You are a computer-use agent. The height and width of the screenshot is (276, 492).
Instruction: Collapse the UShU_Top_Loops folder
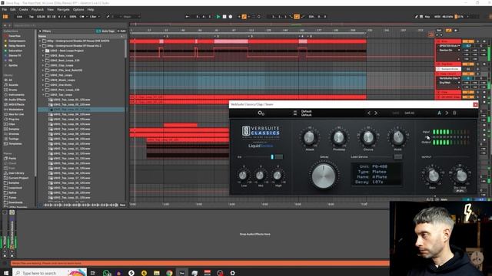click(43, 94)
